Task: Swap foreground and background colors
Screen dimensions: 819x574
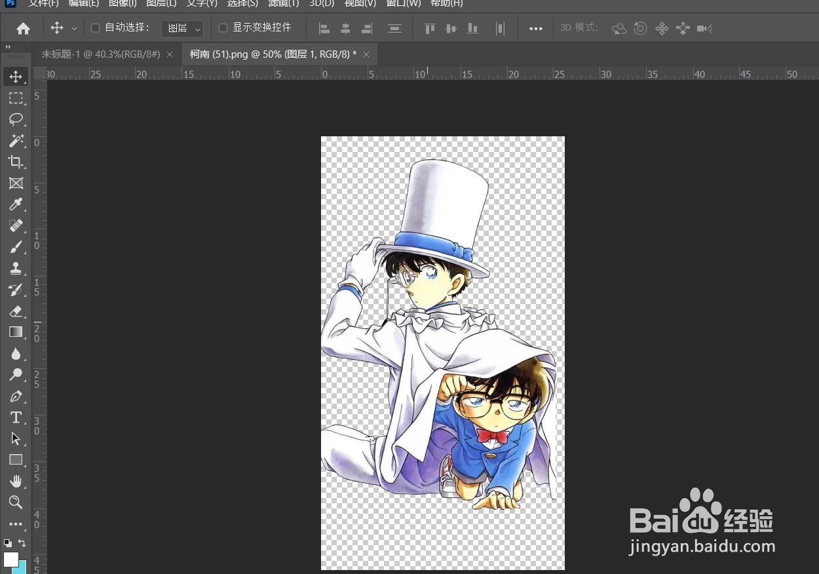Action: 22,543
